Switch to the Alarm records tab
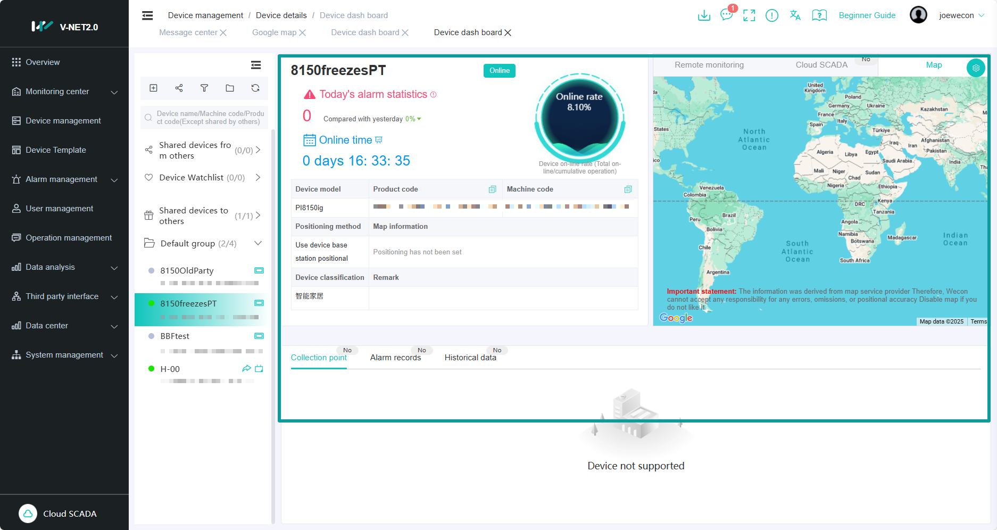997x530 pixels. [395, 358]
